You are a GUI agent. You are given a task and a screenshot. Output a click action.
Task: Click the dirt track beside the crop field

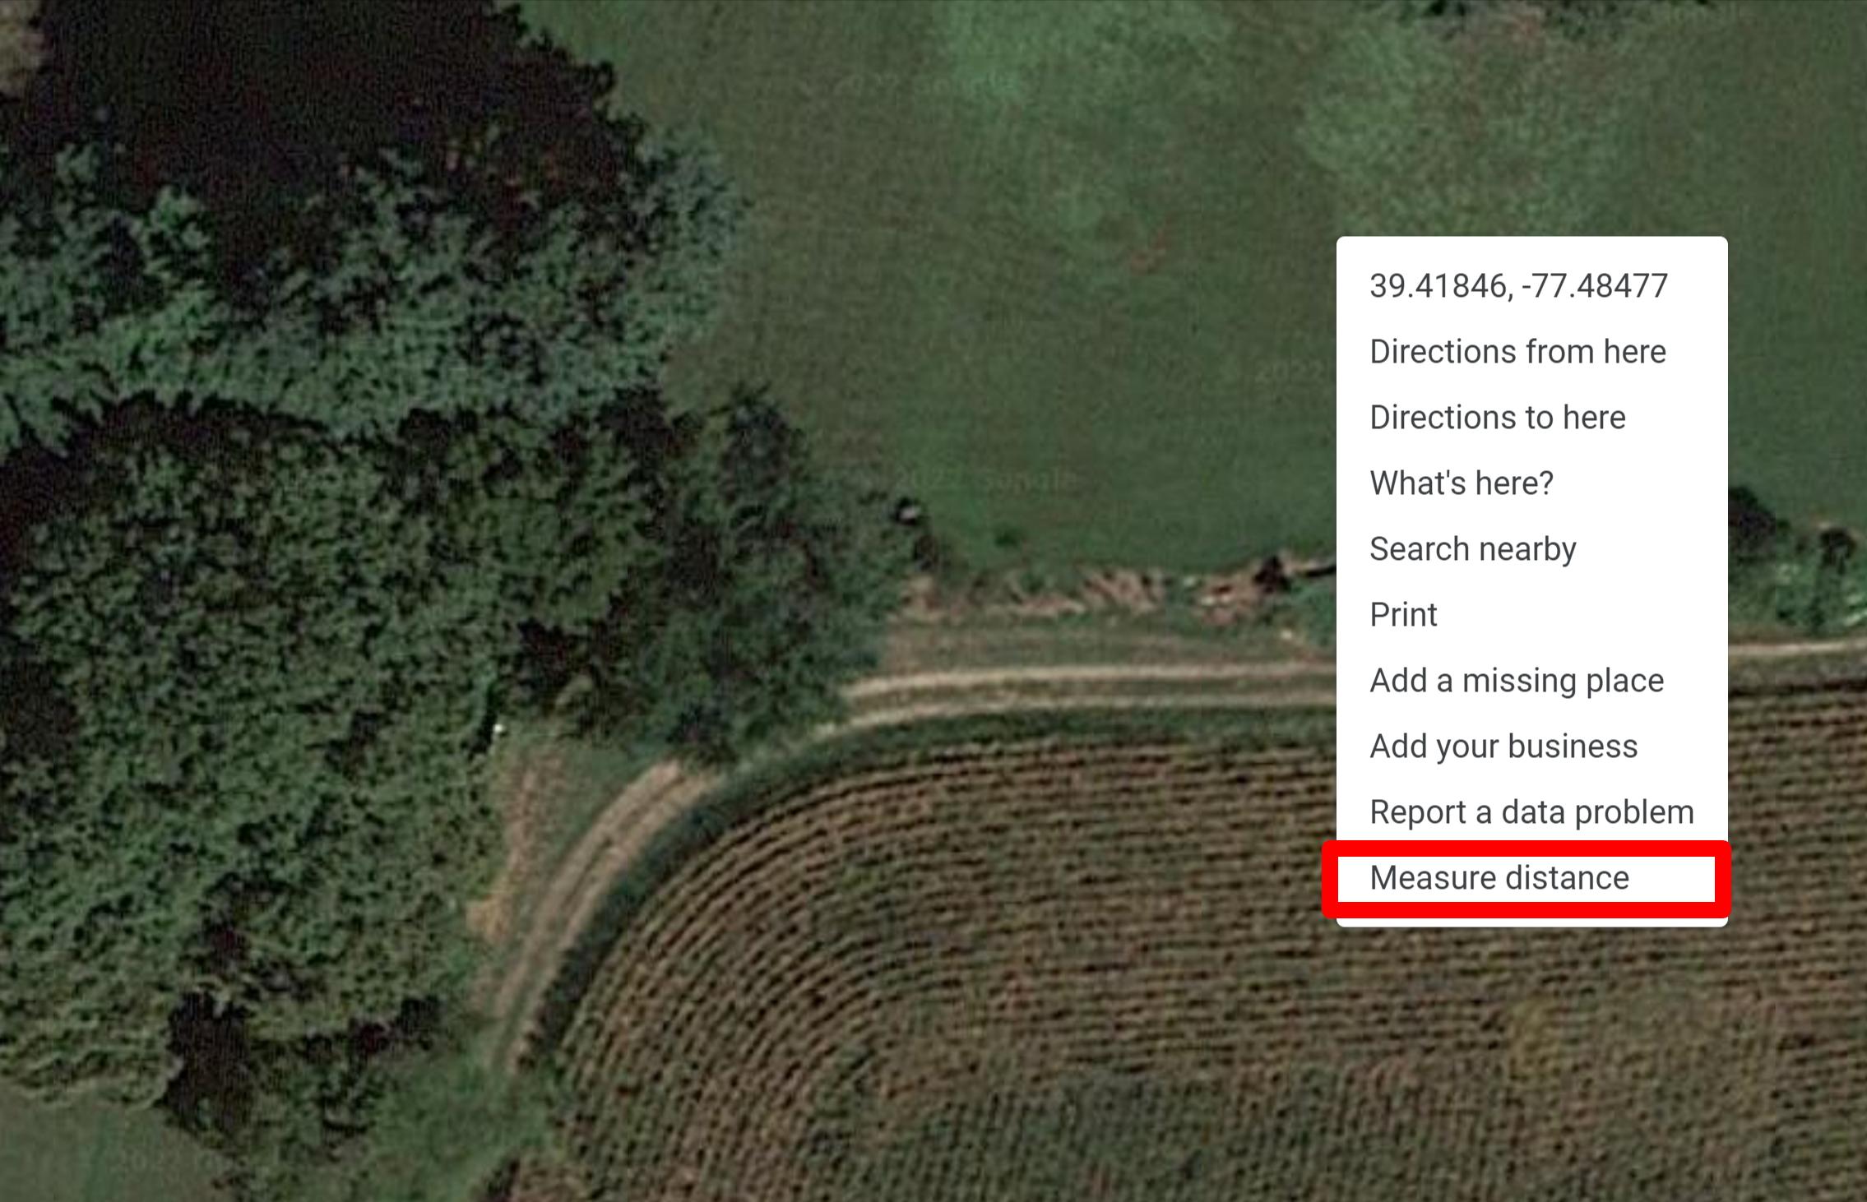point(1069,691)
